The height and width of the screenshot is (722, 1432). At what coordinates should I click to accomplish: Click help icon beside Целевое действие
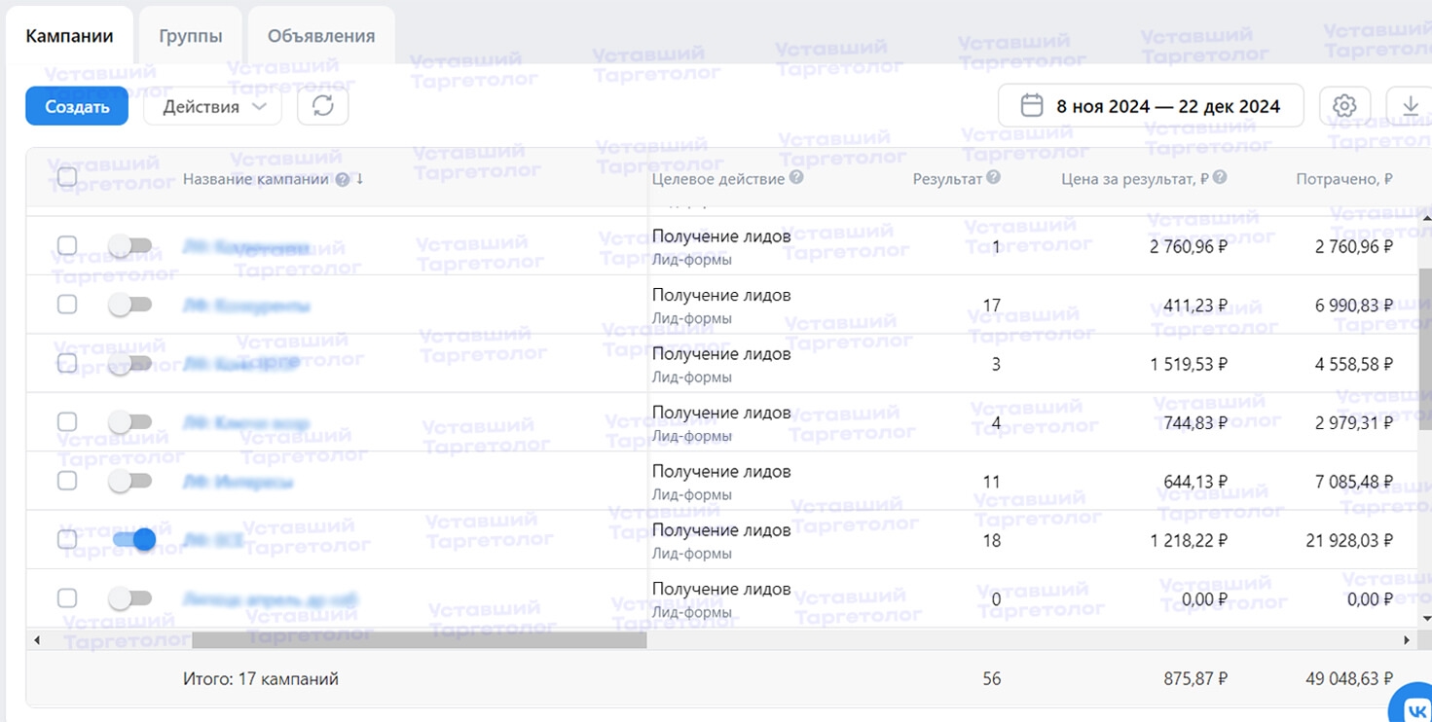(x=796, y=178)
